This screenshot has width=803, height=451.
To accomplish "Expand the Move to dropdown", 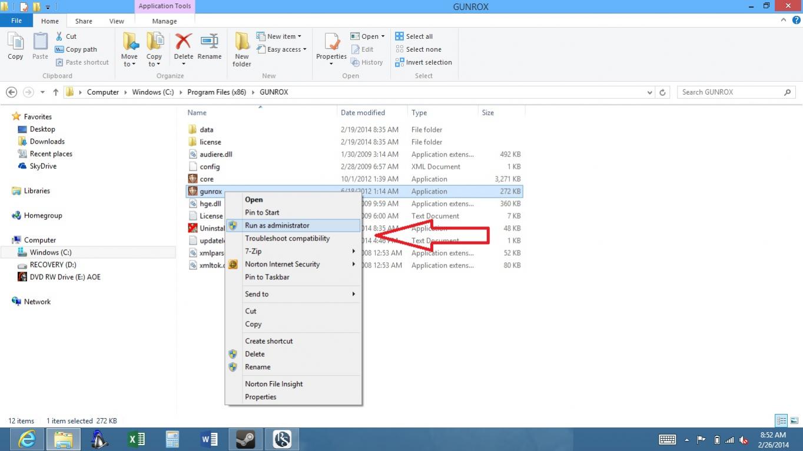I will (x=129, y=64).
